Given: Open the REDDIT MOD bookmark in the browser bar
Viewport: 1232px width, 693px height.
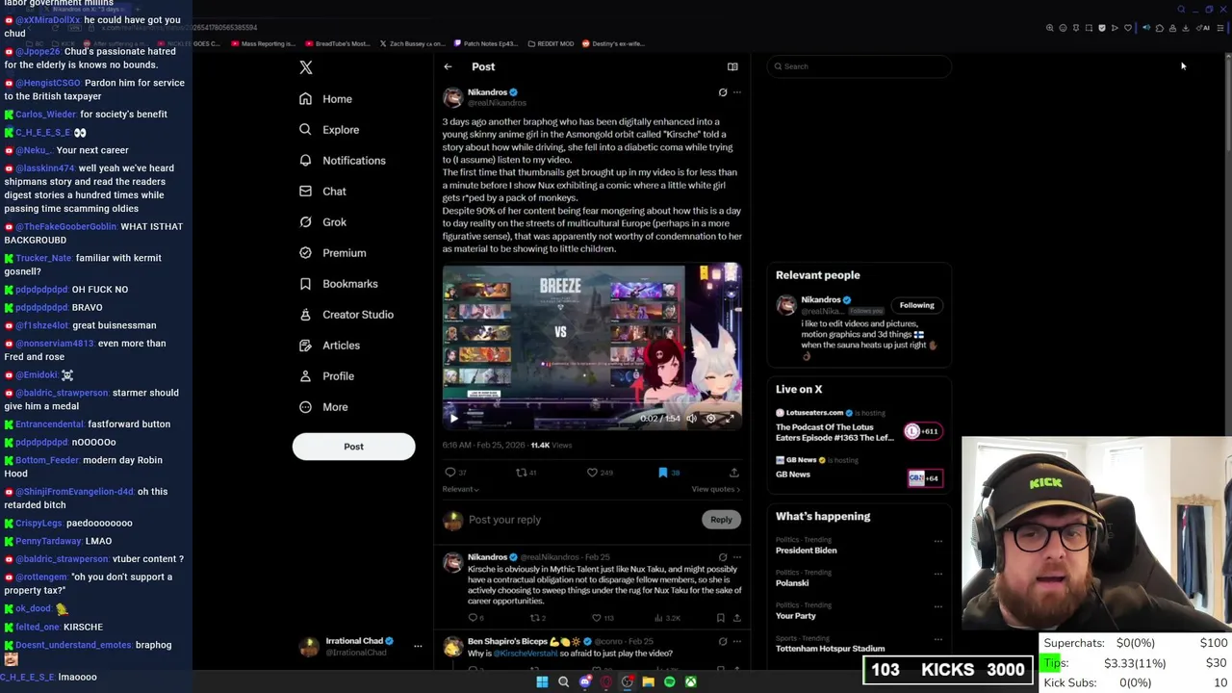Looking at the screenshot, I should pyautogui.click(x=552, y=43).
